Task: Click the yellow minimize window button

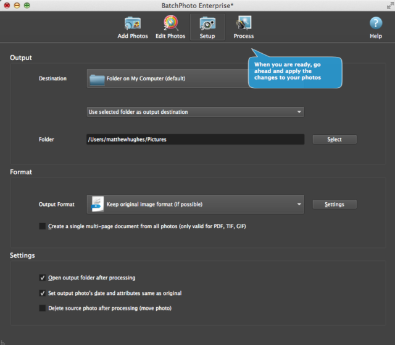Action: pyautogui.click(x=17, y=5)
